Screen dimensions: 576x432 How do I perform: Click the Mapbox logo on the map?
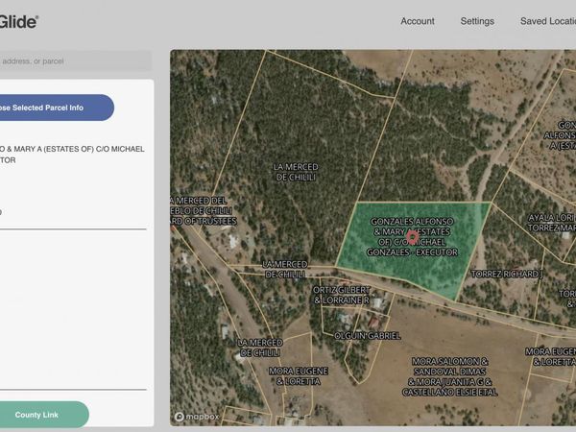click(198, 417)
